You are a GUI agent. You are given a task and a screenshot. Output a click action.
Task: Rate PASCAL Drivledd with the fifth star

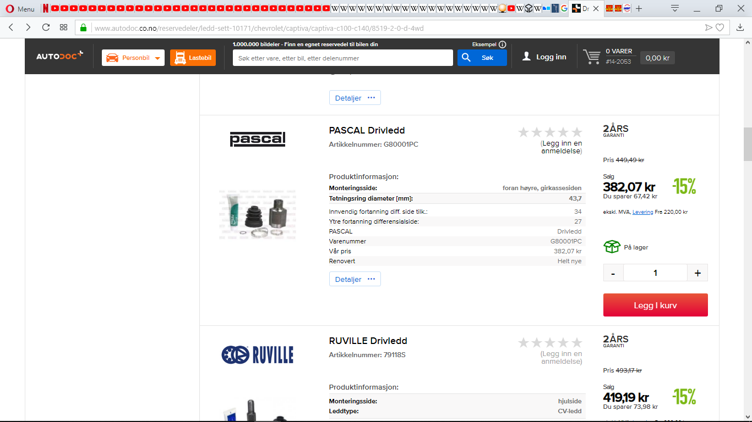point(576,132)
